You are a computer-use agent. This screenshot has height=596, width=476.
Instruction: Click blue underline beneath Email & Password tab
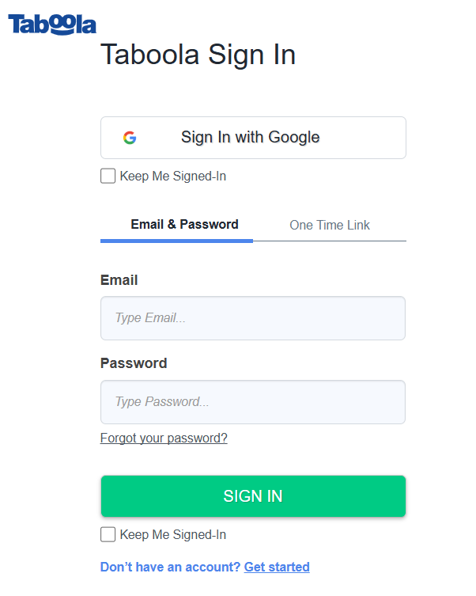(x=176, y=240)
